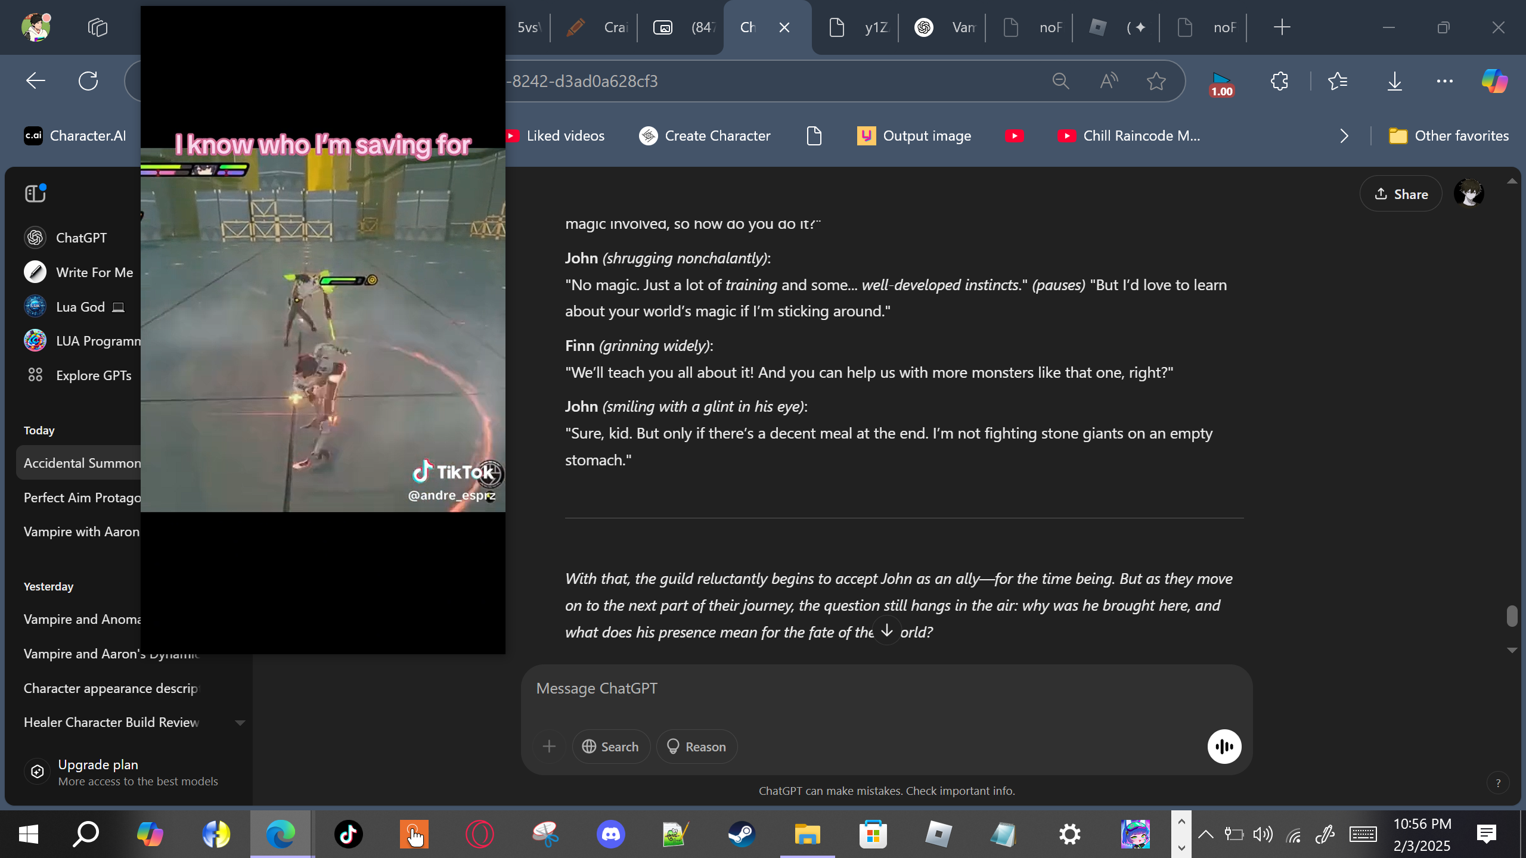Image resolution: width=1526 pixels, height=858 pixels.
Task: Open the Character appearance description chat
Action: [111, 688]
